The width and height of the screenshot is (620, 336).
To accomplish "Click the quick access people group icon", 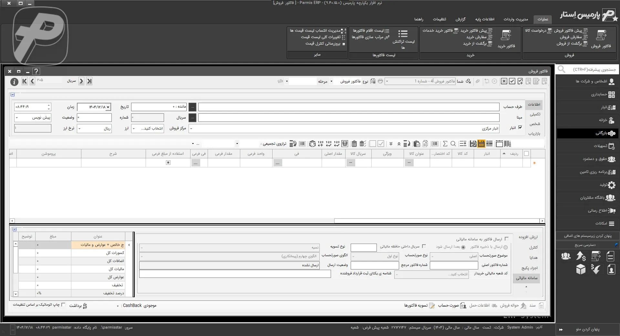I will tap(566, 257).
